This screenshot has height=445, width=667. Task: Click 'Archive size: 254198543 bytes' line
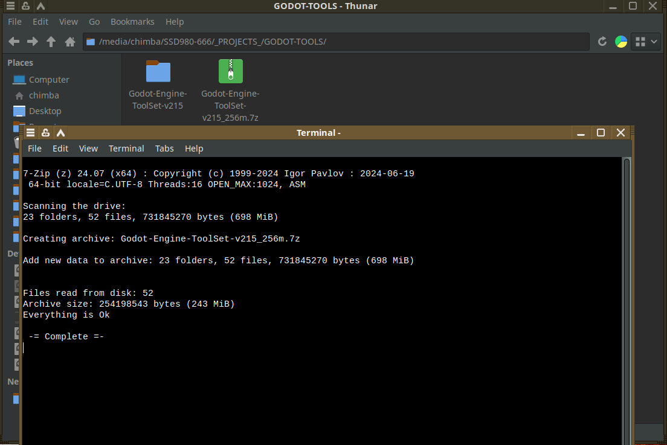point(129,304)
